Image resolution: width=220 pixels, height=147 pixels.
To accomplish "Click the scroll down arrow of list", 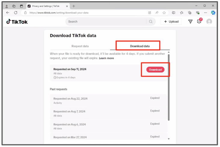I will 169,139.
